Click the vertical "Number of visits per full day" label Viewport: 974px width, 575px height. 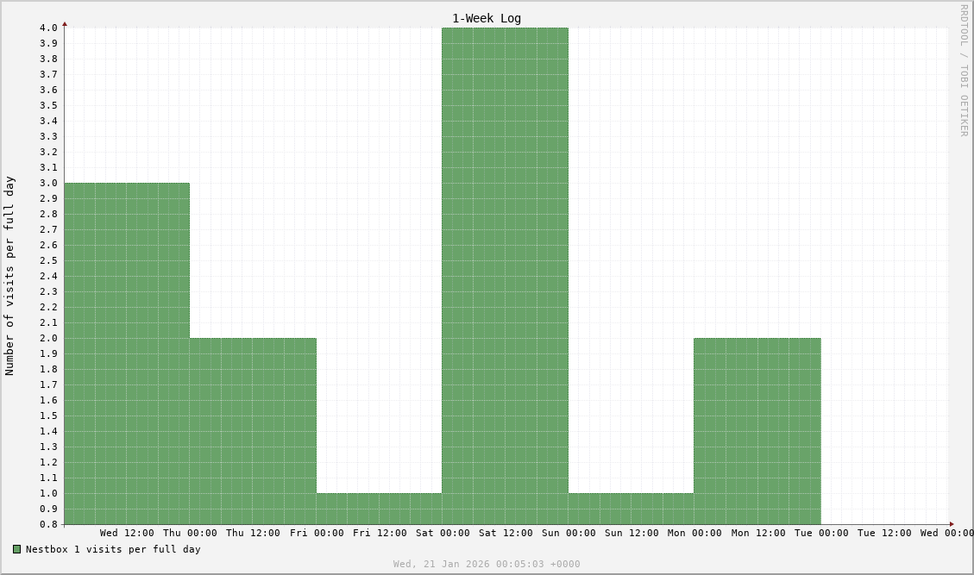click(x=9, y=276)
